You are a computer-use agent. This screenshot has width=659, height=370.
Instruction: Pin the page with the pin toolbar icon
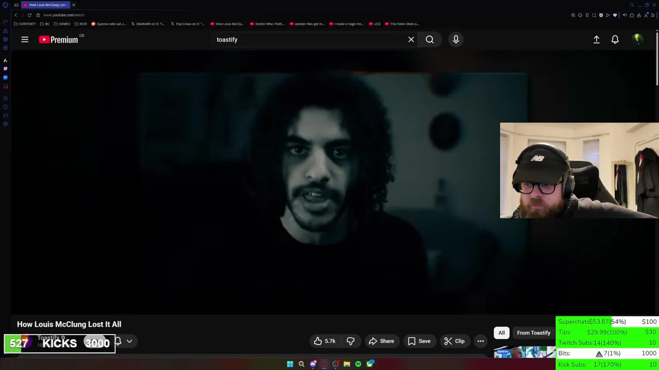(587, 15)
